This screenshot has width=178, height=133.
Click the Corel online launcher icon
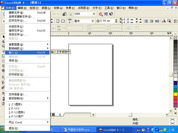[x=101, y=14]
